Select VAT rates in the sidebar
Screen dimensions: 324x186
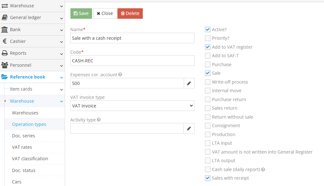tap(22, 147)
